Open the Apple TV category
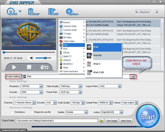165x132 pixels. tap(72, 56)
